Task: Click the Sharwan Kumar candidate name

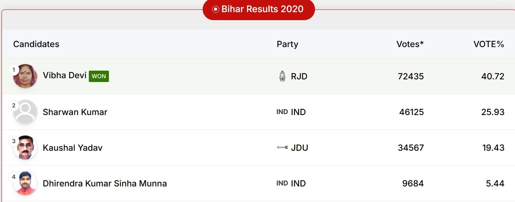Action: (x=75, y=112)
